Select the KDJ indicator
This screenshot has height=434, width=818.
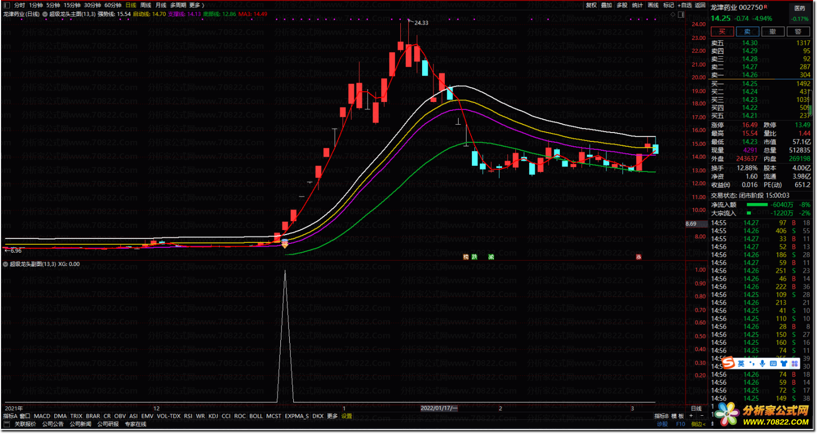tap(213, 416)
